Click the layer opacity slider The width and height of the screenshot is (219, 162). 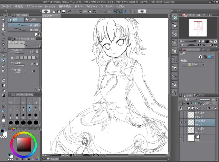click(205, 100)
